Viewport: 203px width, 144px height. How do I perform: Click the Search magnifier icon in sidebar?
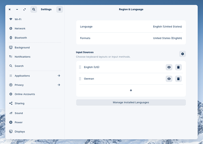click(11, 66)
